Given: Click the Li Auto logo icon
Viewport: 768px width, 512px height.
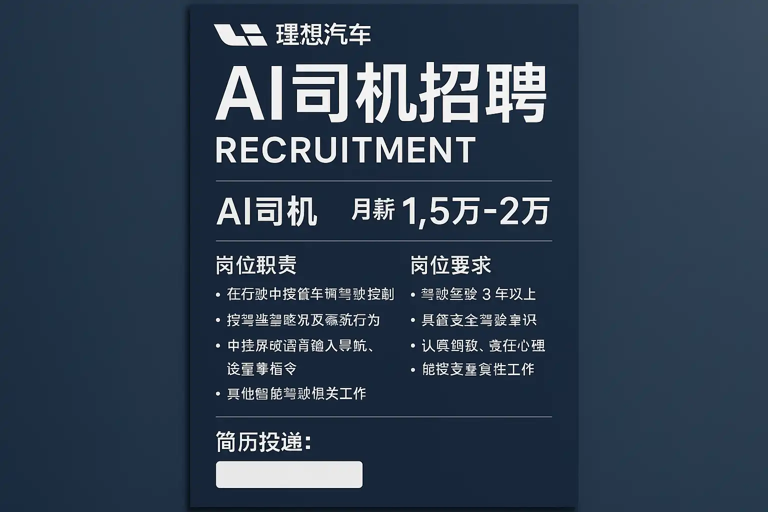Looking at the screenshot, I should [239, 35].
